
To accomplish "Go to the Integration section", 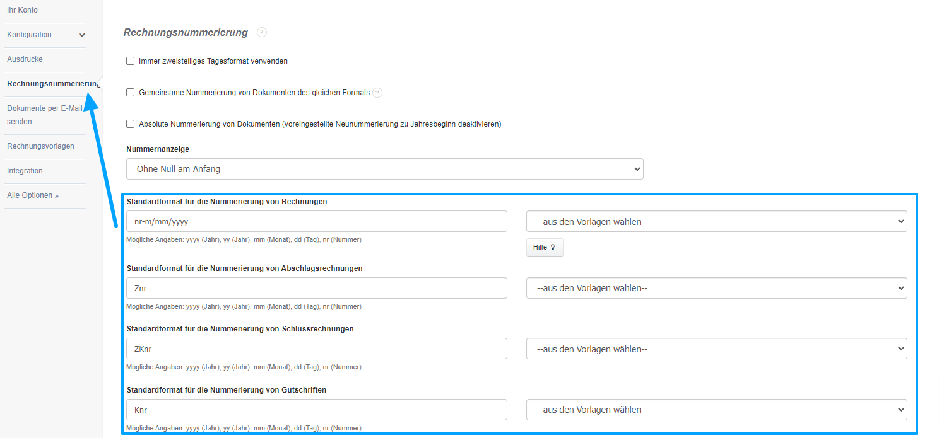I will click(25, 170).
